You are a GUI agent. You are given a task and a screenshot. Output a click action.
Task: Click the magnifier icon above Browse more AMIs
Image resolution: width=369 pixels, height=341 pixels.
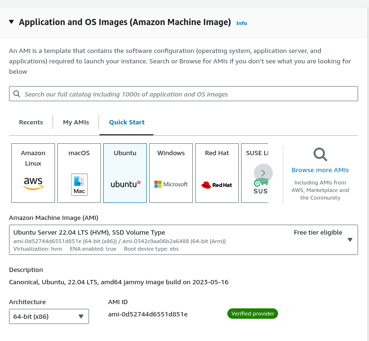(x=320, y=154)
